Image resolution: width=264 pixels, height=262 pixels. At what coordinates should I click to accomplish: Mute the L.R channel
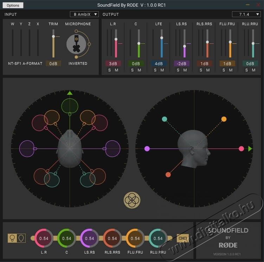pos(116,70)
